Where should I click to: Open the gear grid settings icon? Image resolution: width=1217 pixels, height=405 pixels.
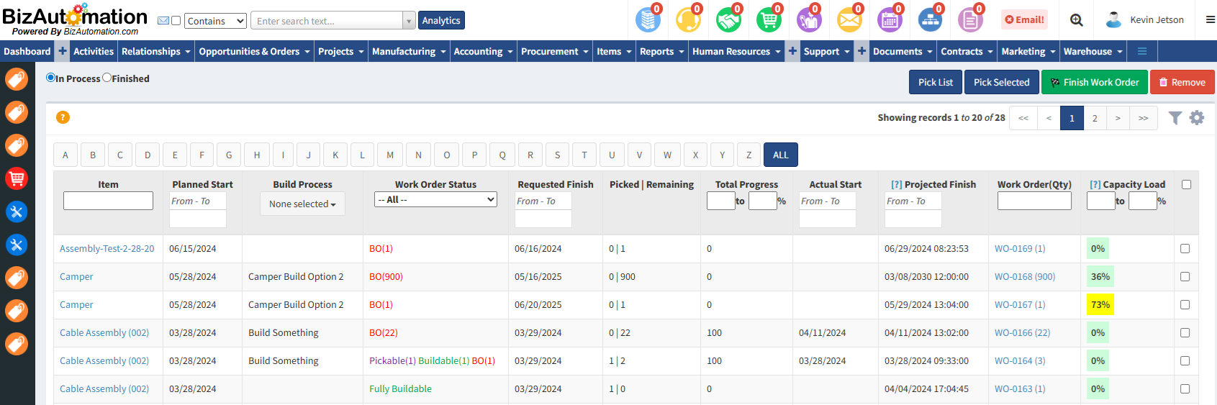coord(1196,117)
